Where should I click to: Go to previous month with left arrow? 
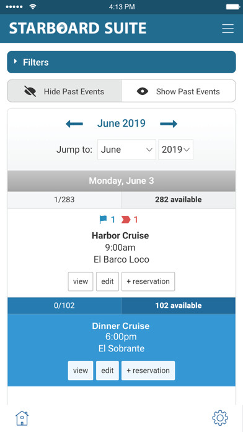point(74,124)
